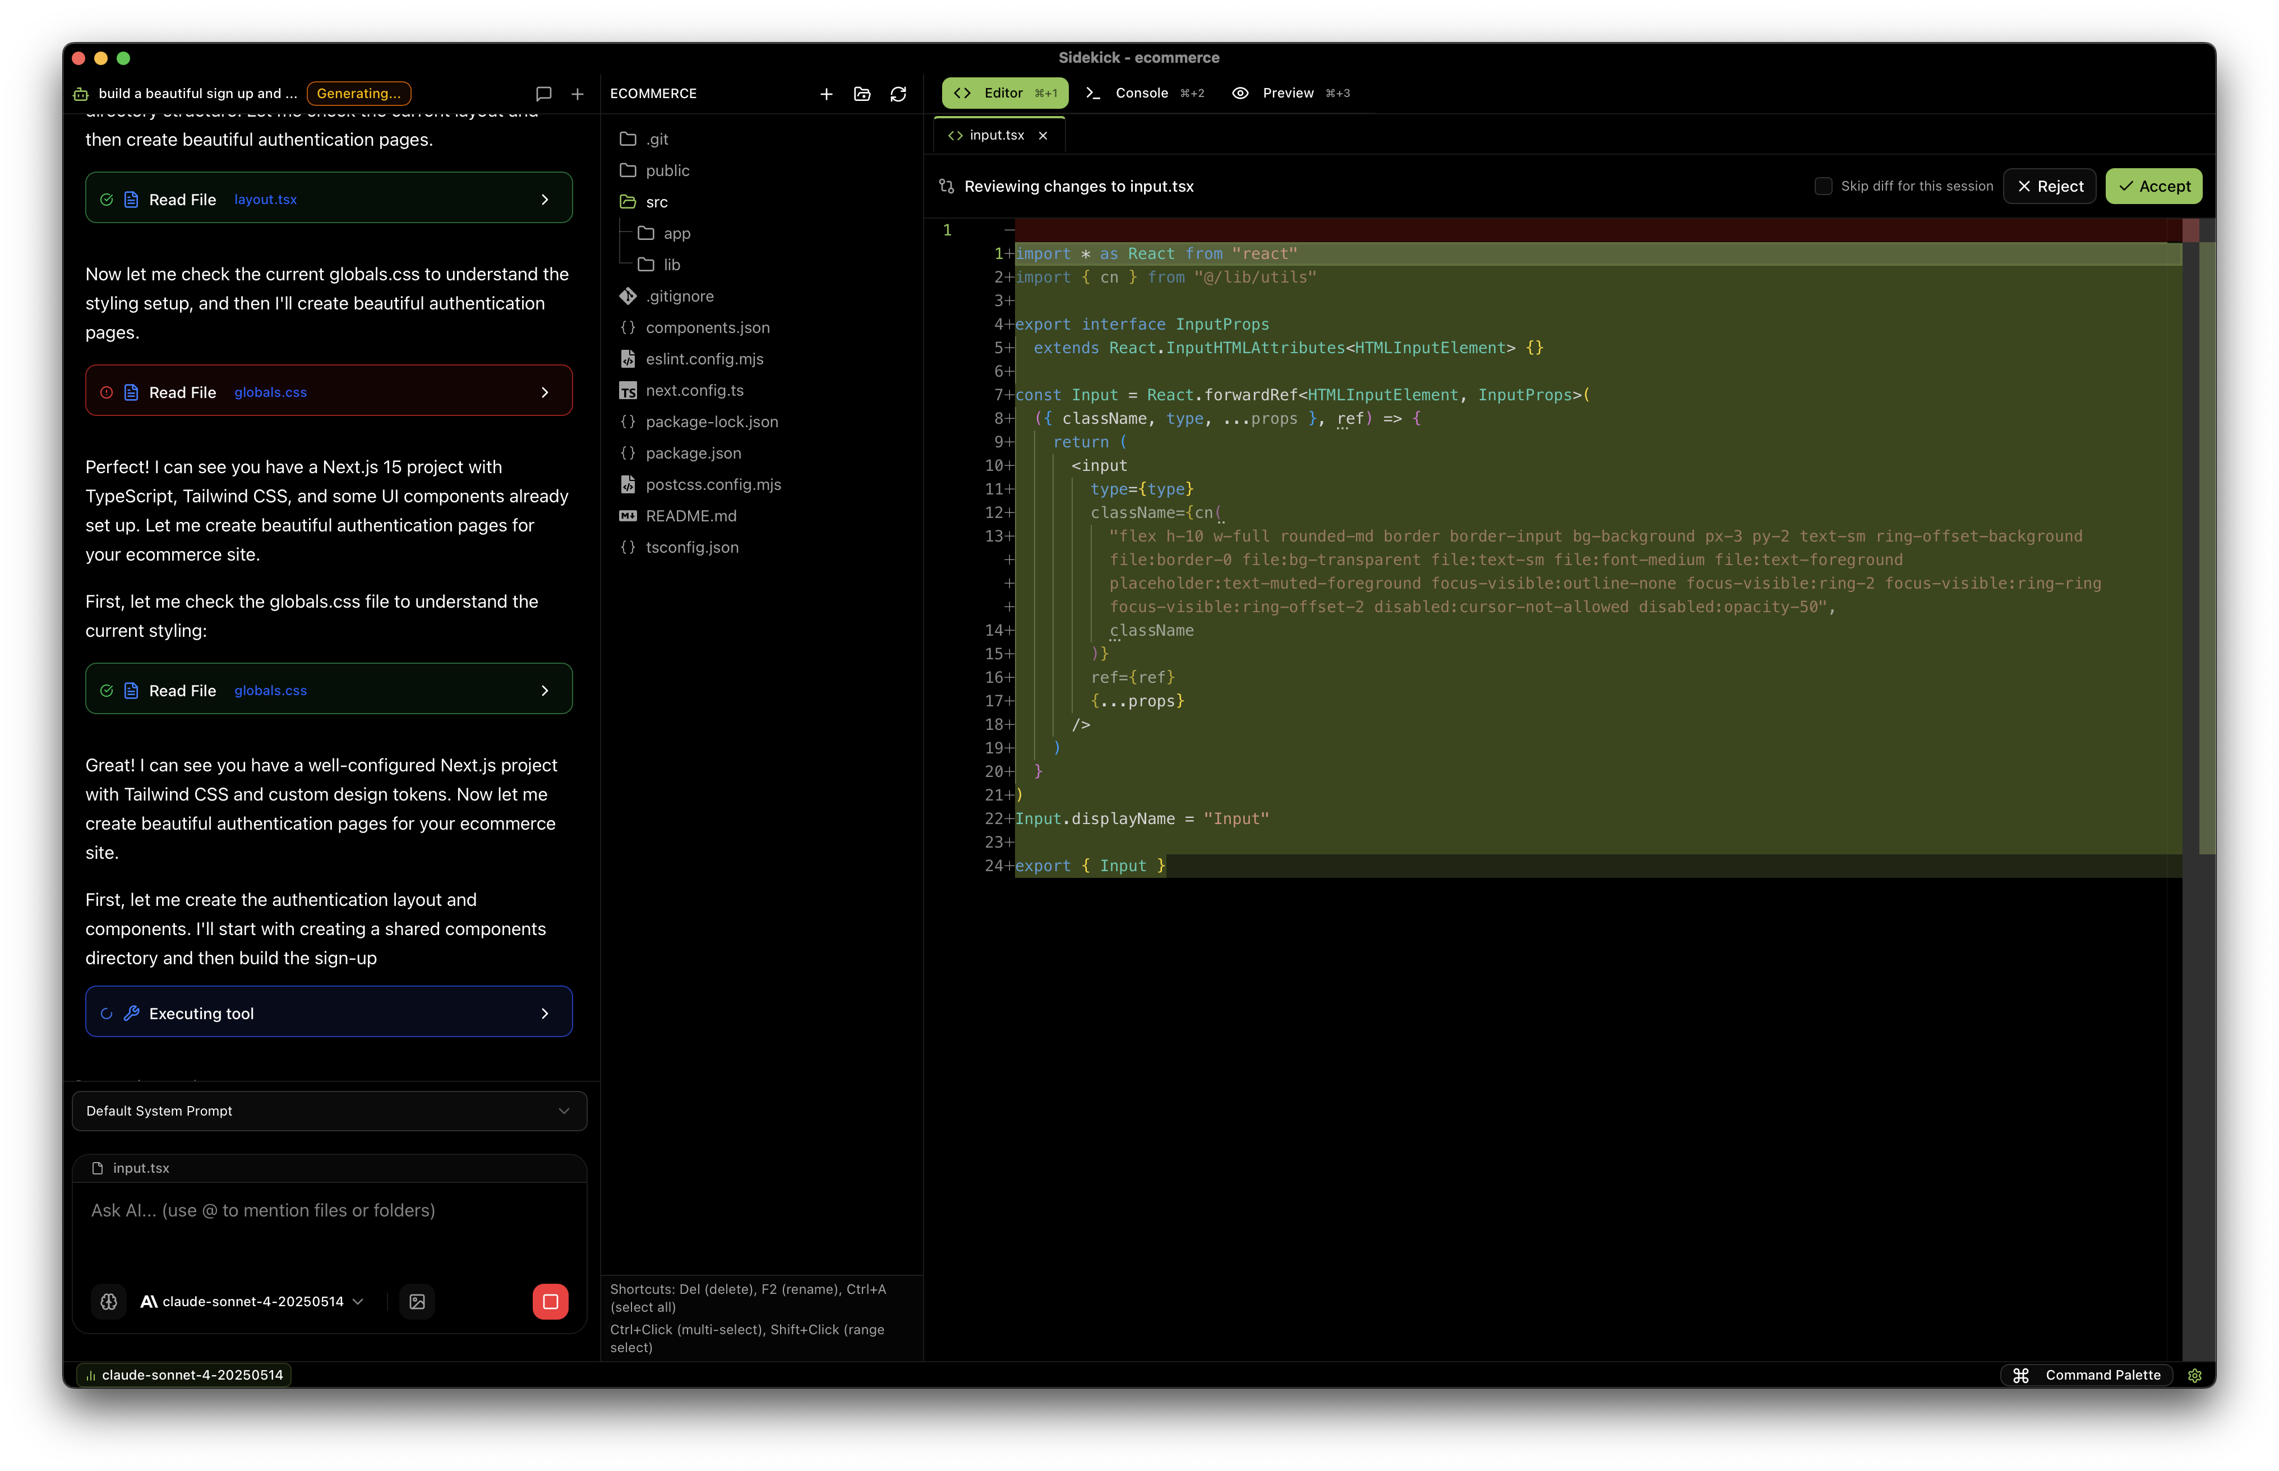Accept the changes to input.tsx
The width and height of the screenshot is (2279, 1471).
2154,186
